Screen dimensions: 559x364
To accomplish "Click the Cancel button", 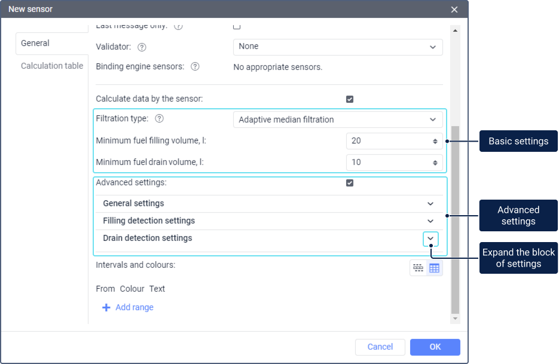I will (x=380, y=347).
